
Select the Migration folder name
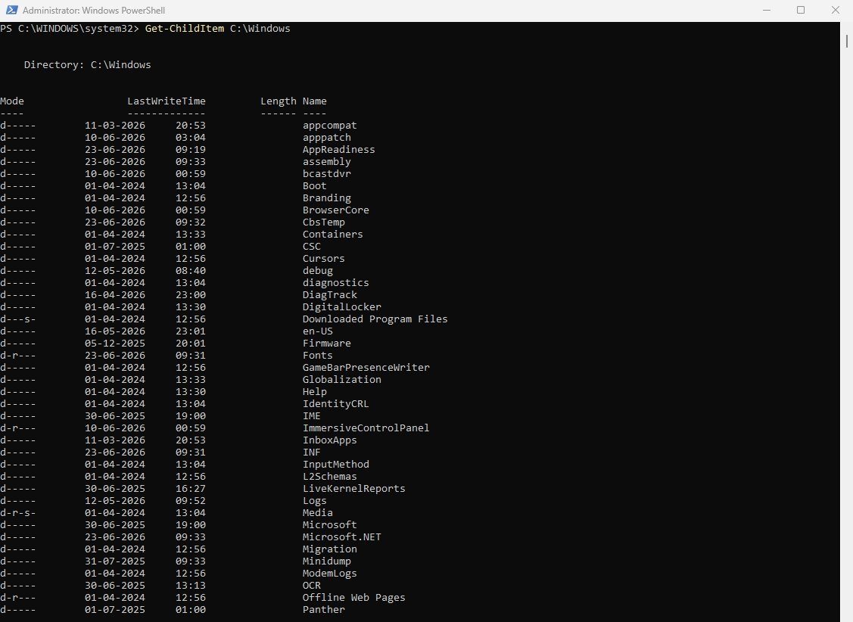click(x=330, y=549)
